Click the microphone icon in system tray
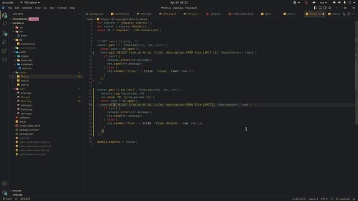This screenshot has width=358, height=201. (345, 2)
